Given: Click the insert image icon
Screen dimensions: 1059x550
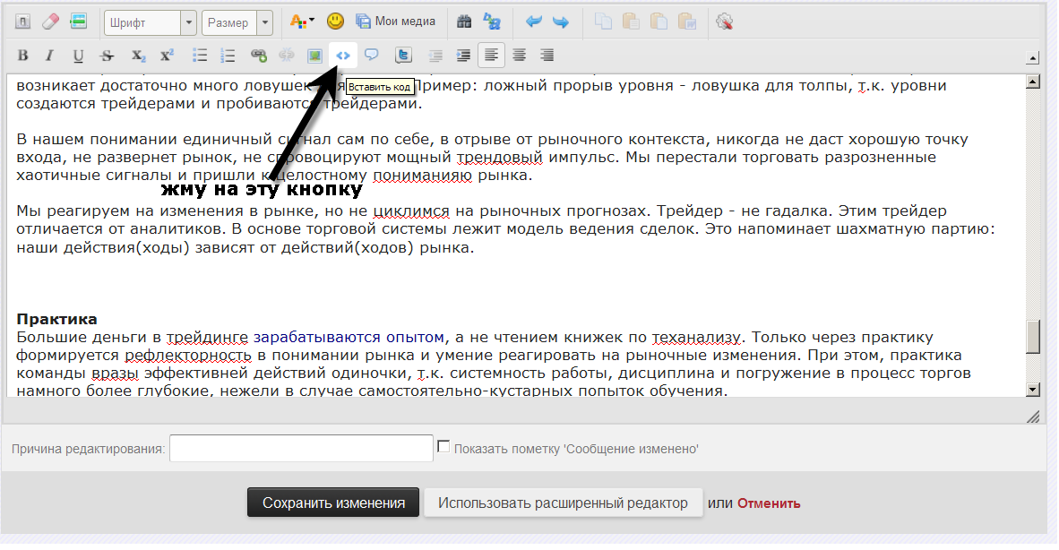Looking at the screenshot, I should click(314, 56).
